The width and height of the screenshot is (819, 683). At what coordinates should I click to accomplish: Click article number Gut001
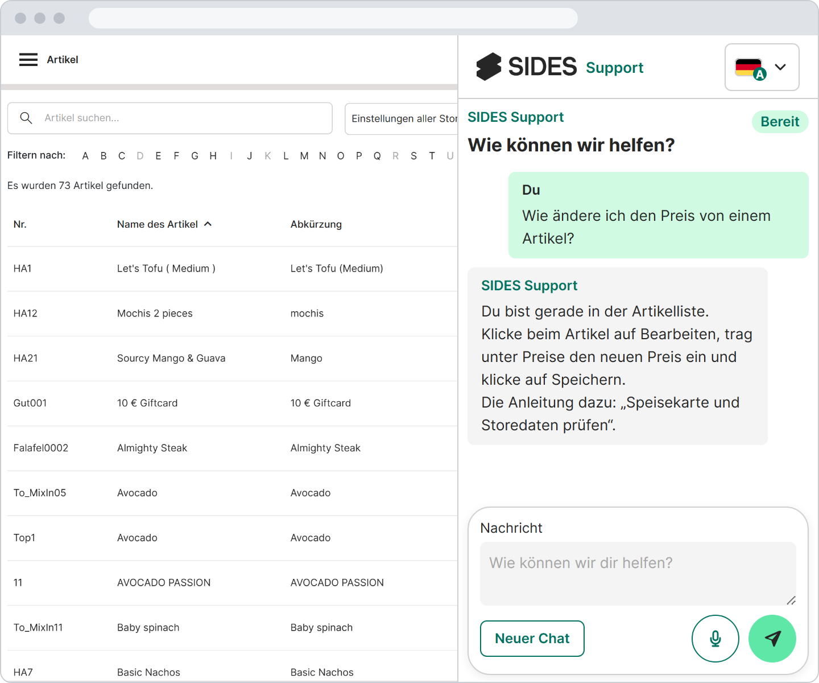[30, 403]
